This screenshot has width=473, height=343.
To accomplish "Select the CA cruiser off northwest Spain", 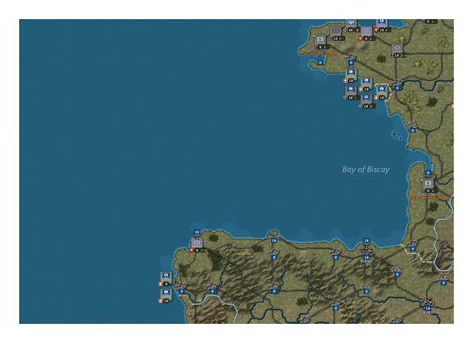I will (166, 276).
